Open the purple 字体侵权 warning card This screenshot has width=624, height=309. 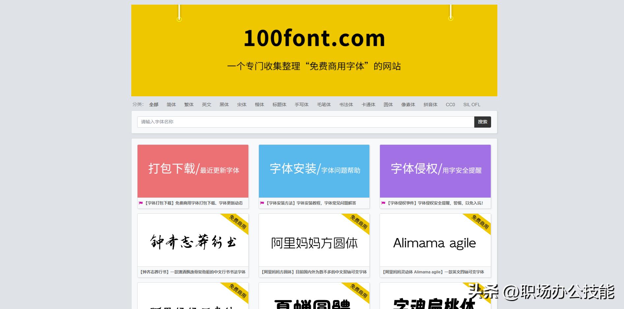[x=435, y=171]
